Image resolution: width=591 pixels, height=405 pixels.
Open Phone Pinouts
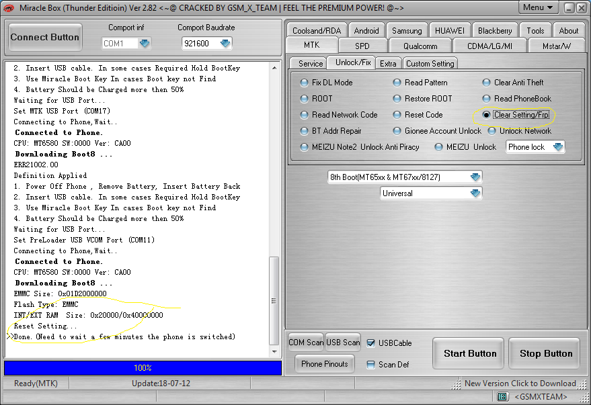[325, 363]
